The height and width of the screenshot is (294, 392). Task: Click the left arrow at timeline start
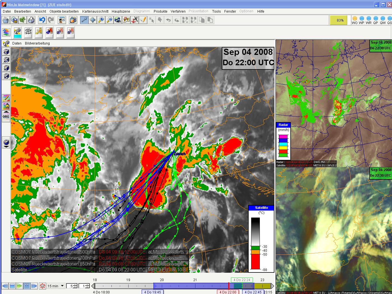coord(93,286)
